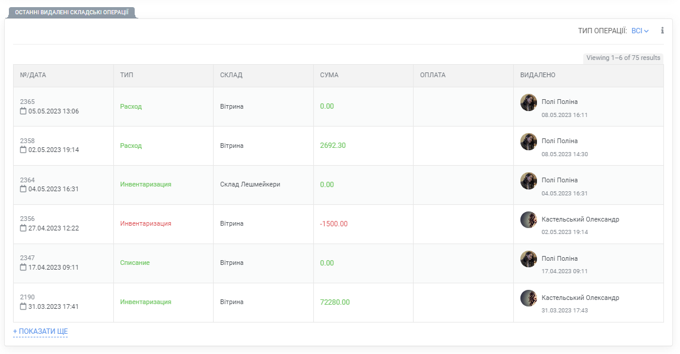Click deleted date 31.03.2023 17:43
The height and width of the screenshot is (354, 680).
click(x=565, y=310)
